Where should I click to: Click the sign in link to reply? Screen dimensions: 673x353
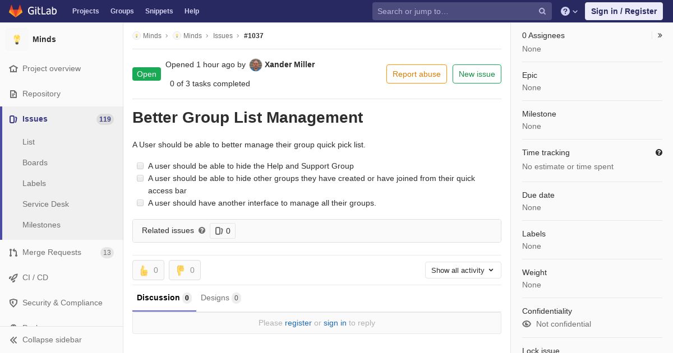click(335, 323)
